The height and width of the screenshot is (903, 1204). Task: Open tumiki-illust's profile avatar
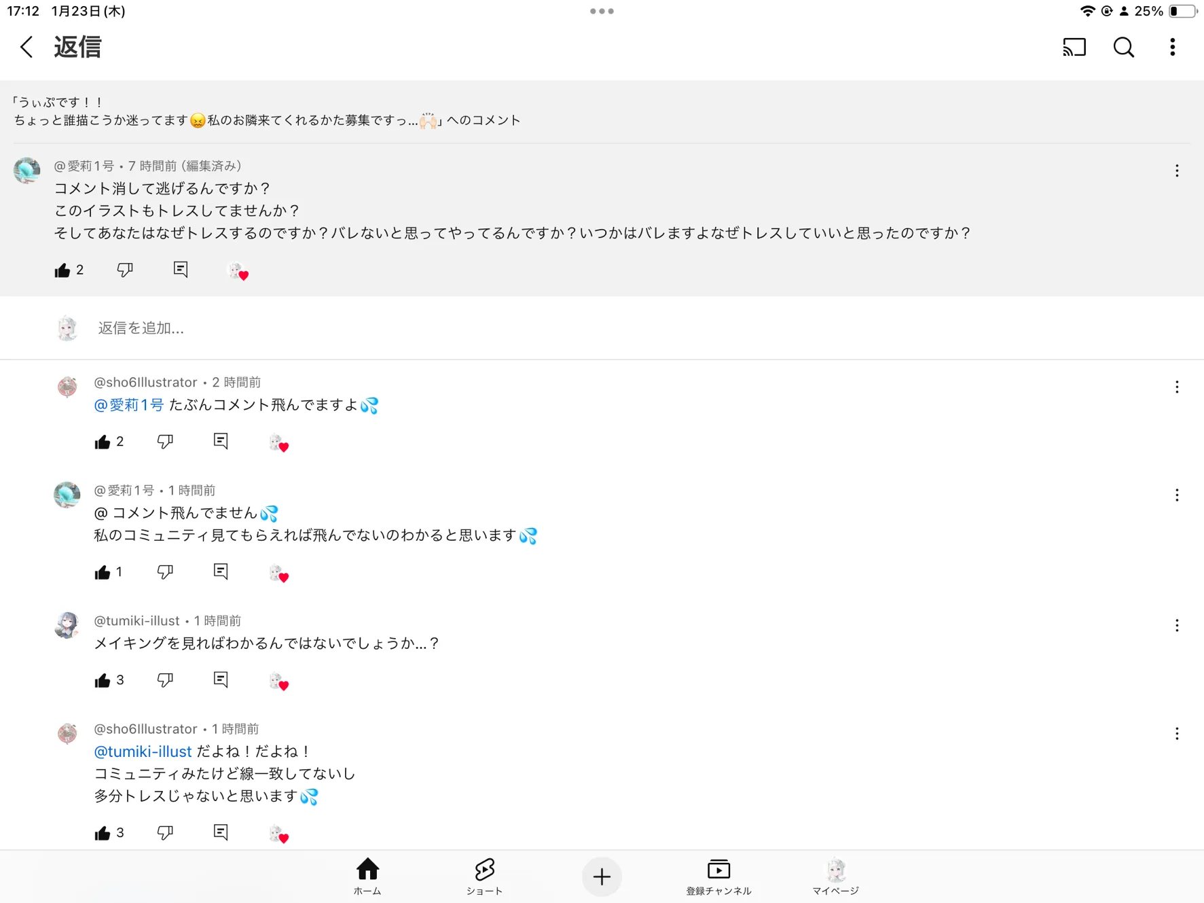pos(67,625)
